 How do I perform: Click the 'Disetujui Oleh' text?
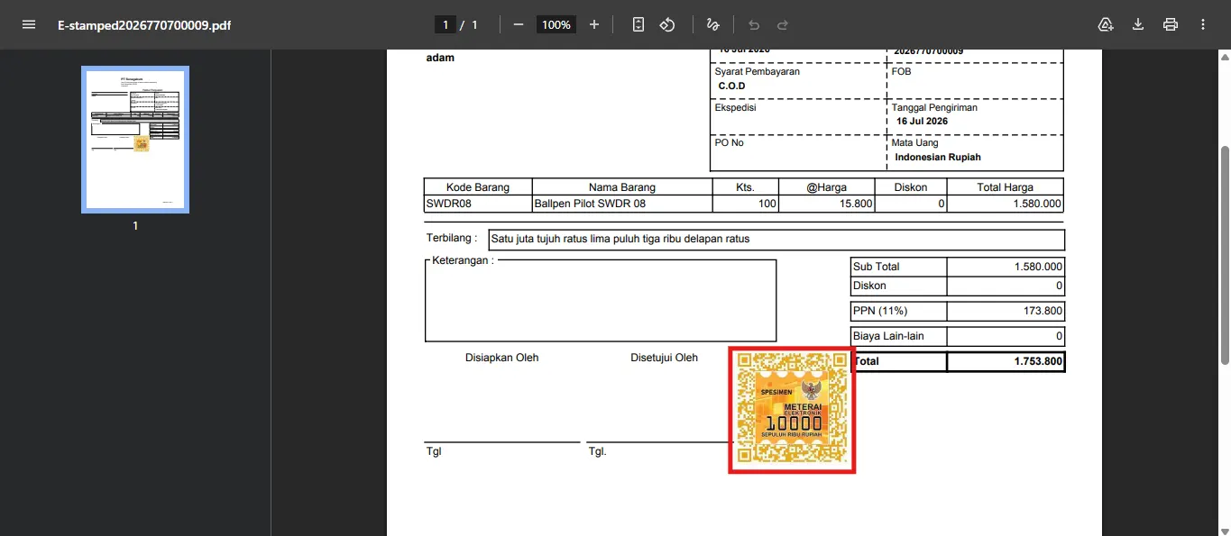665,358
